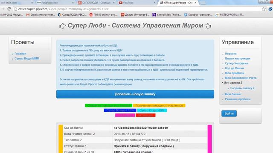Open the Мой баланс link

coord(233,94)
